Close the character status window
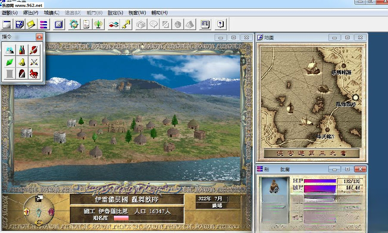 (360, 169)
